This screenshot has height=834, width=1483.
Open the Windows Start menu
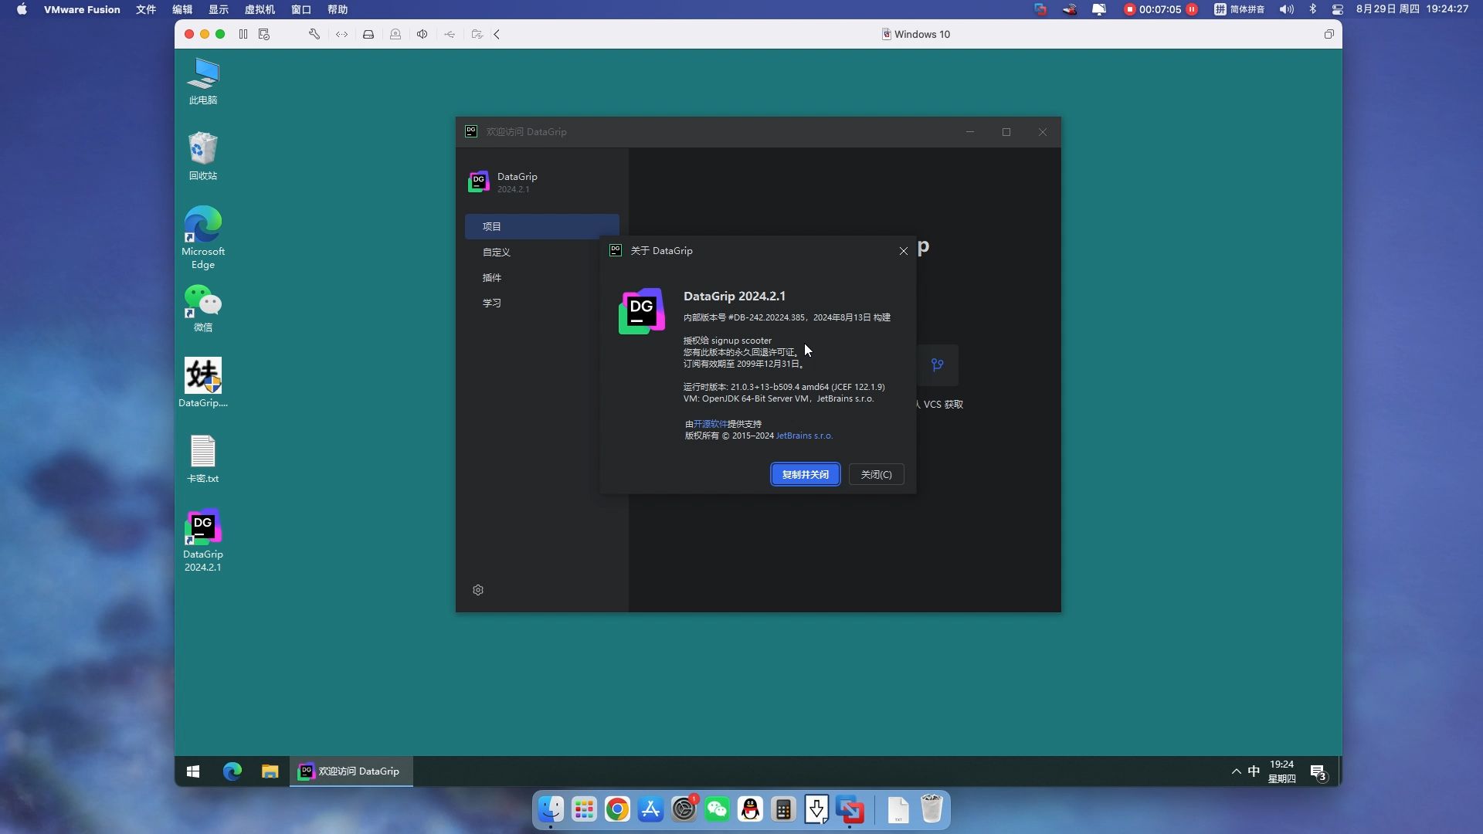[x=193, y=771]
